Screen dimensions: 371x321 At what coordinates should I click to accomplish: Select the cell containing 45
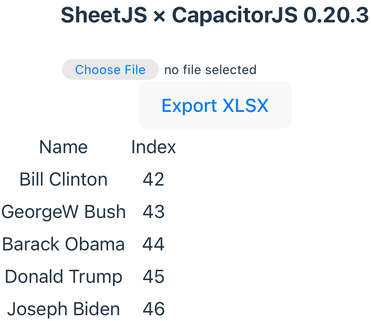click(x=153, y=277)
